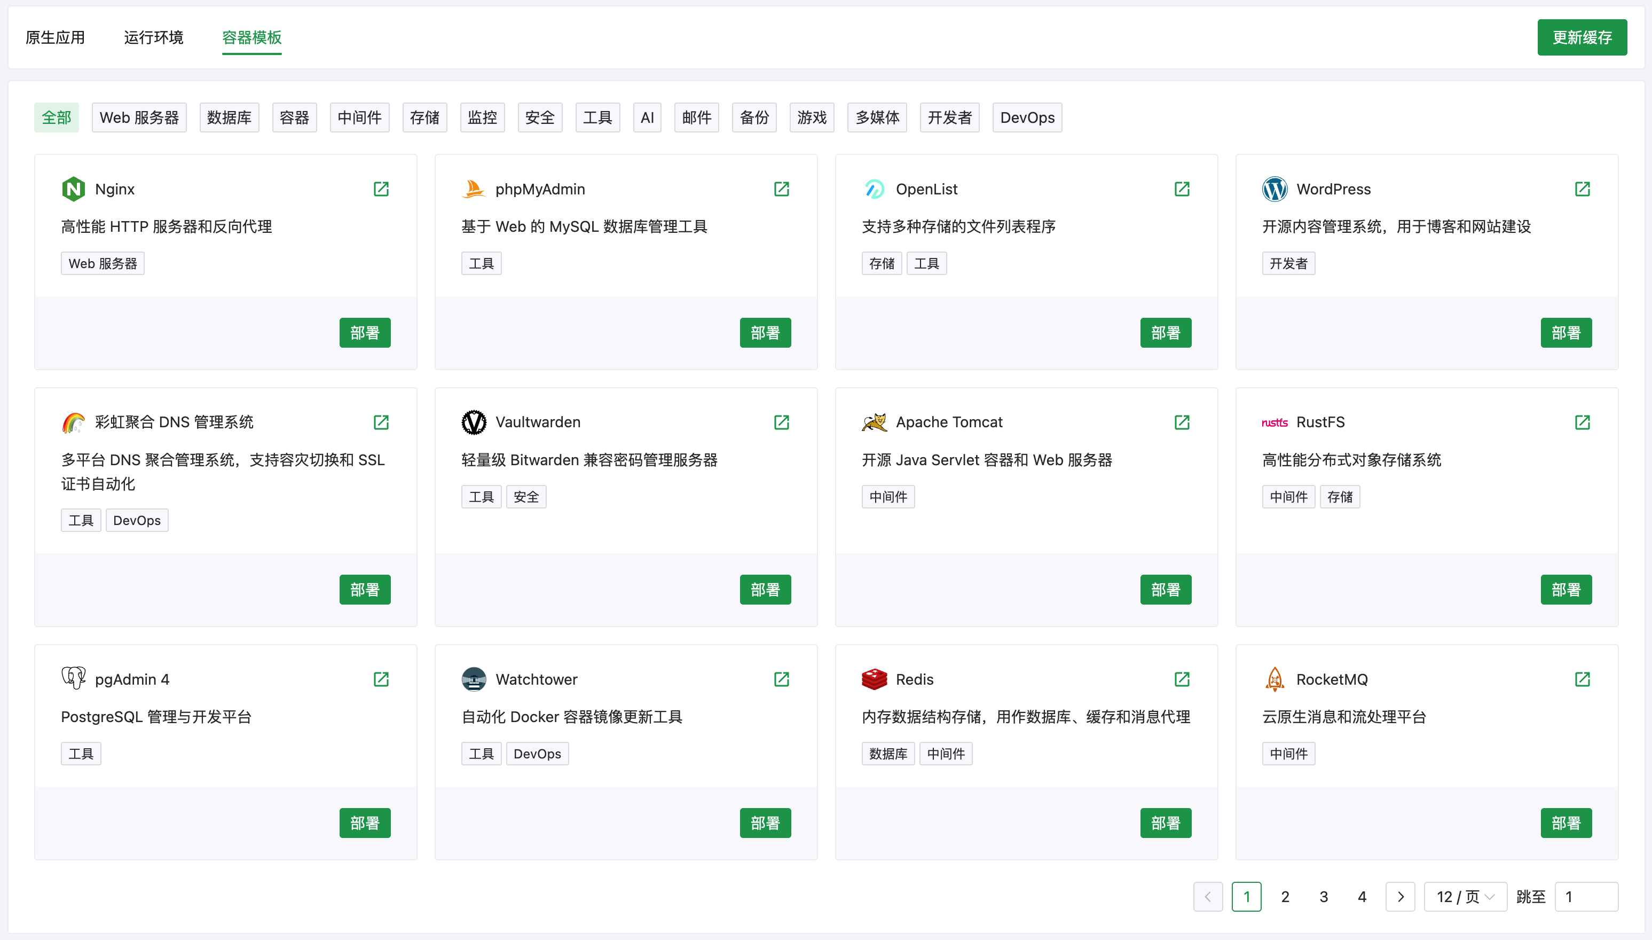Screen dimensions: 1652x940
Task: Switch to the 运行环境 tab
Action: [153, 37]
